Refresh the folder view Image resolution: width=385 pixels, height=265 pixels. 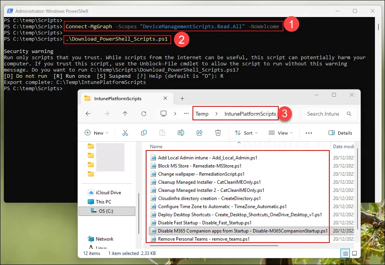coord(144,113)
